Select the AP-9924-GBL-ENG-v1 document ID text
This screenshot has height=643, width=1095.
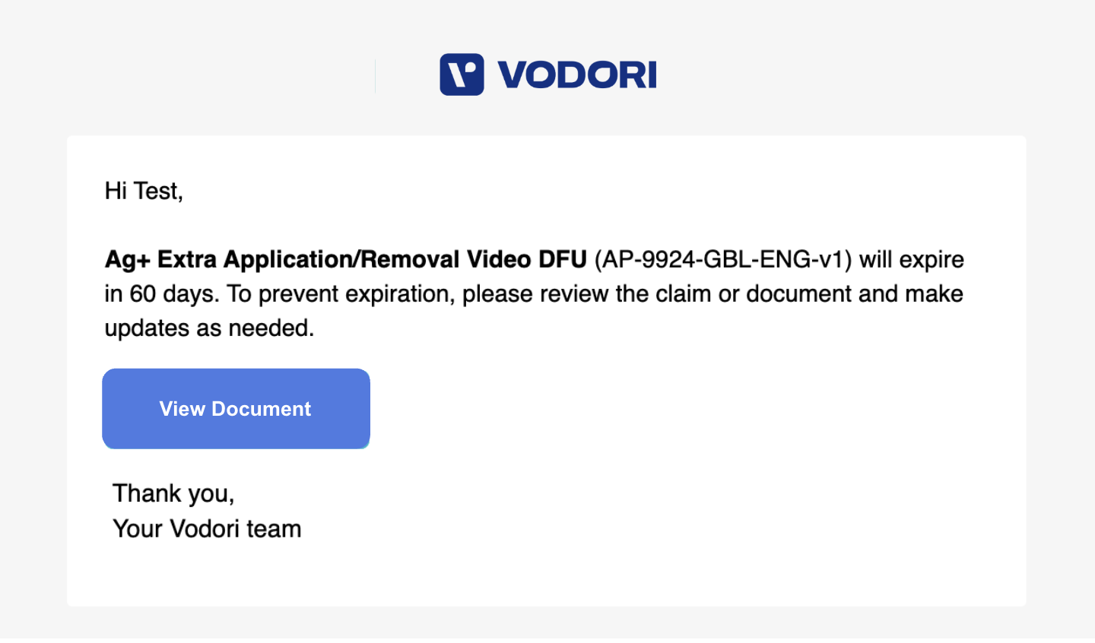pyautogui.click(x=723, y=259)
